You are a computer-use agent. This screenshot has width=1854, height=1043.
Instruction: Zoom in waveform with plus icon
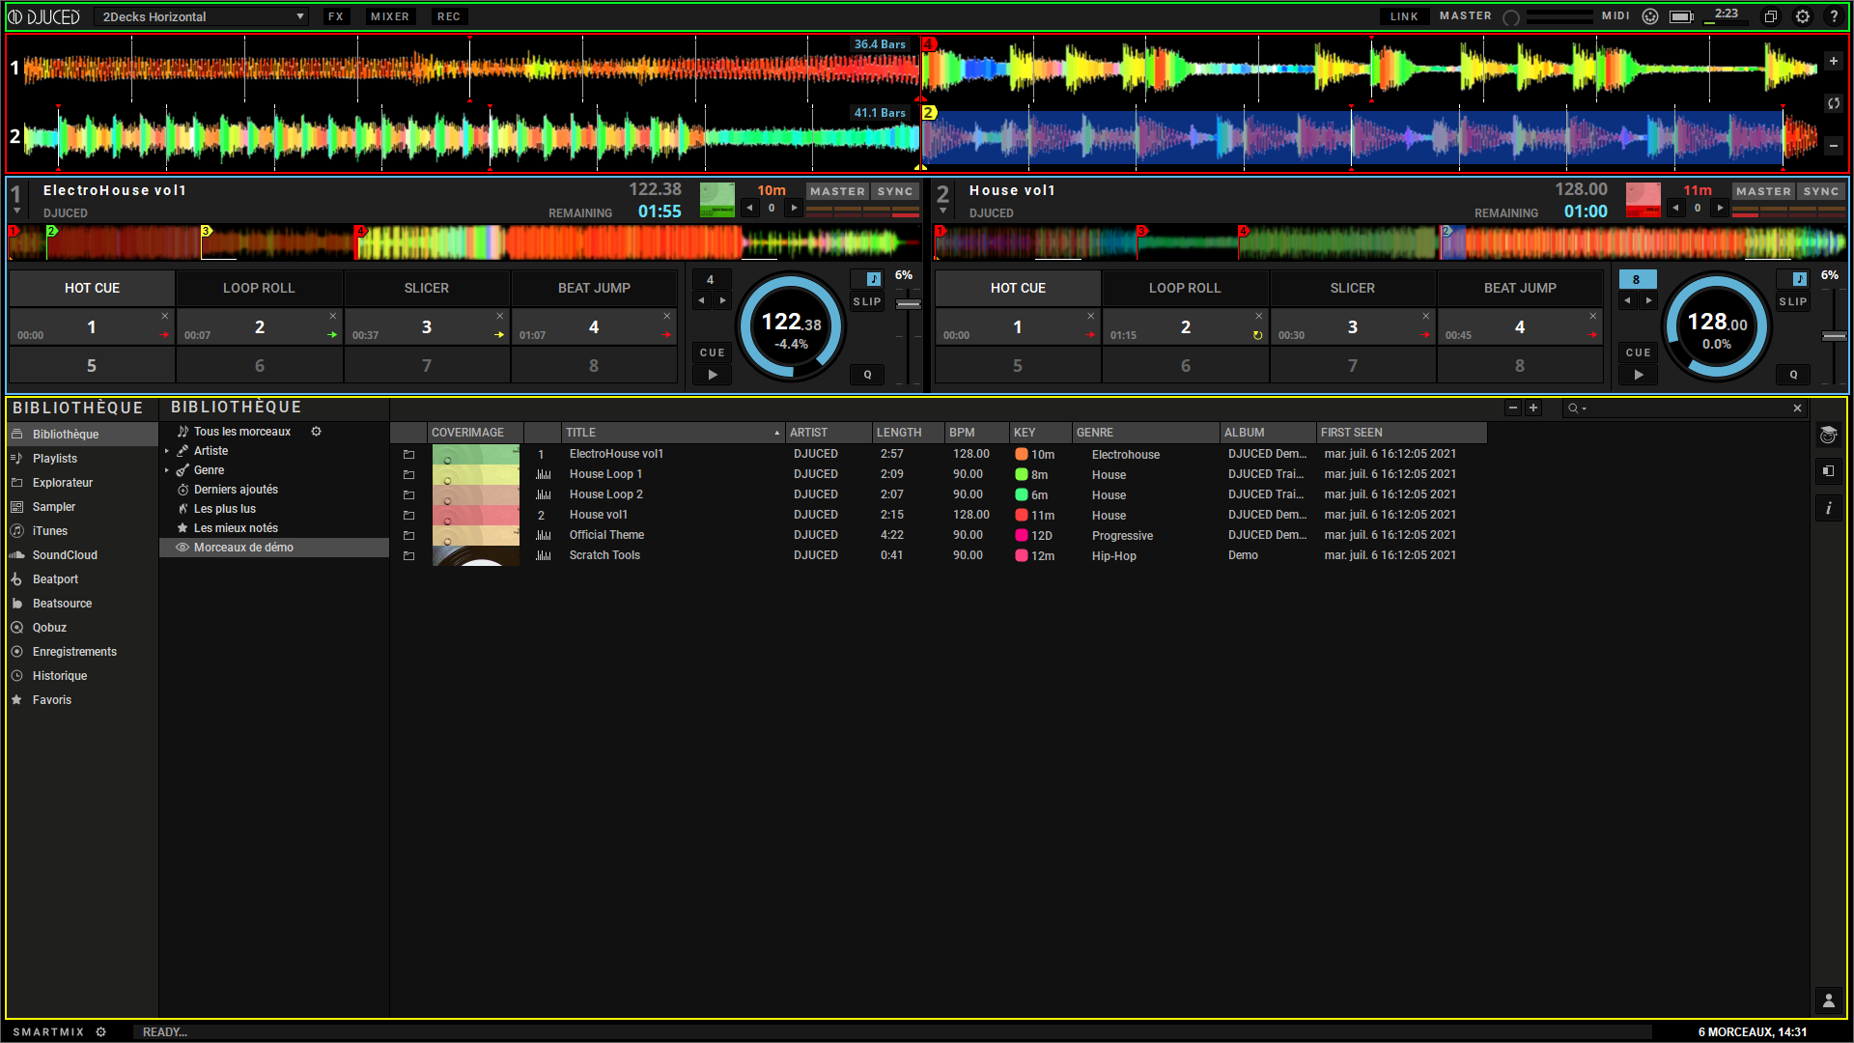(x=1833, y=61)
